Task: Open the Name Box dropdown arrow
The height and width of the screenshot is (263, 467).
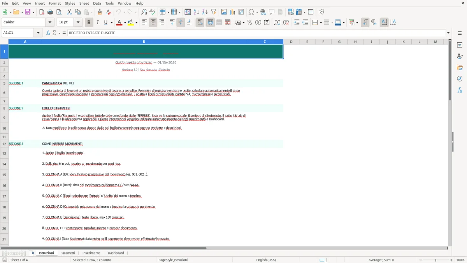Action: tap(39, 33)
